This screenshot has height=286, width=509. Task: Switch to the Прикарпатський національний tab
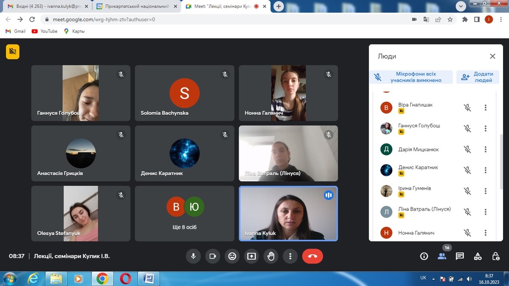134,6
